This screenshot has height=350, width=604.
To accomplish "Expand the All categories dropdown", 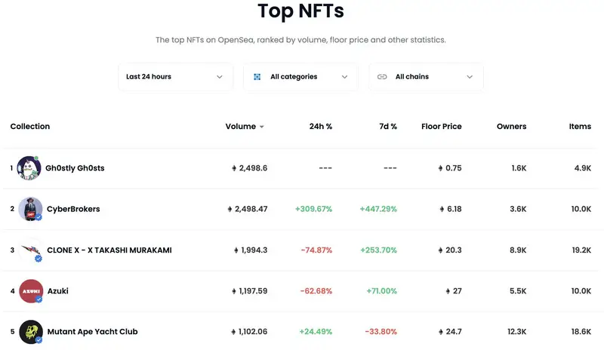I will (x=300, y=77).
